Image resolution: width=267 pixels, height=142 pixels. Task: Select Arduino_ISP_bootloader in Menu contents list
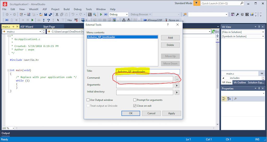[x=122, y=37]
